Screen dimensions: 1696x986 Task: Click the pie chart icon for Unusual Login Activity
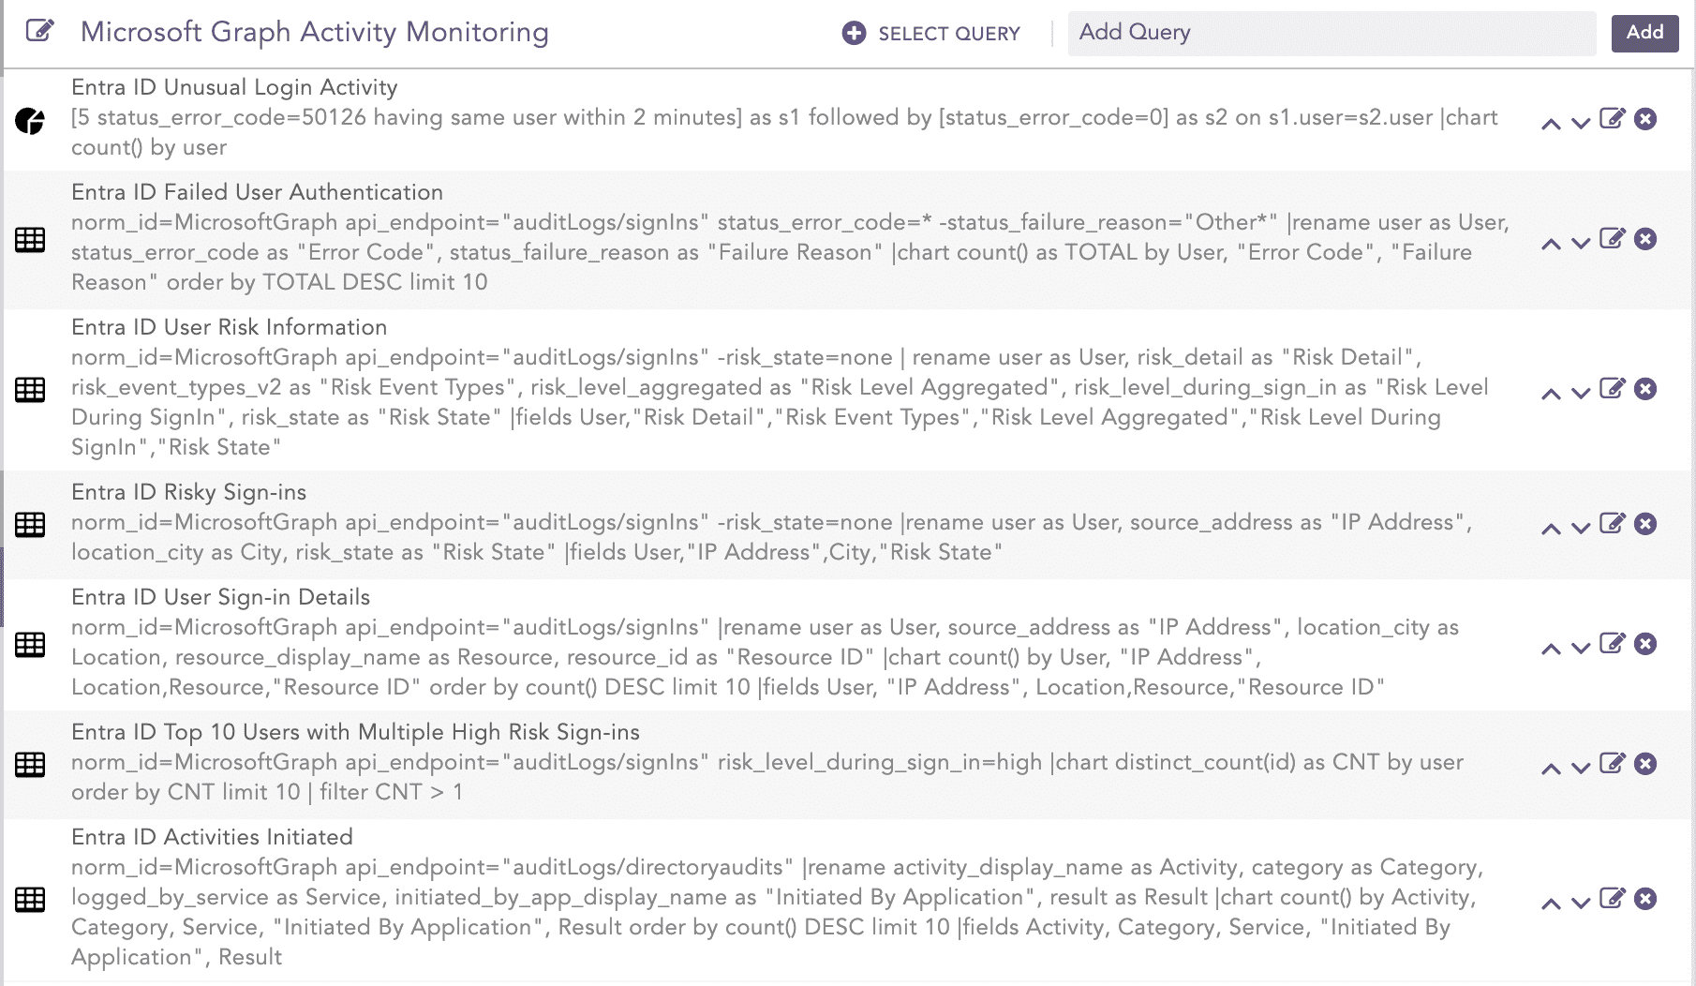pos(30,121)
